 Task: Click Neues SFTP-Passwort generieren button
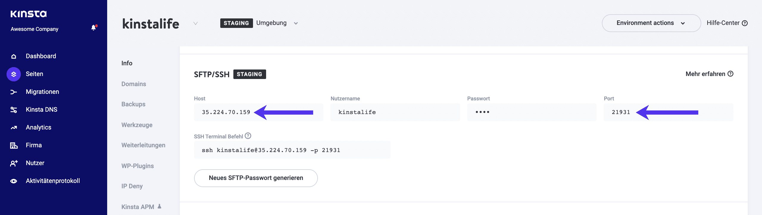tap(256, 178)
